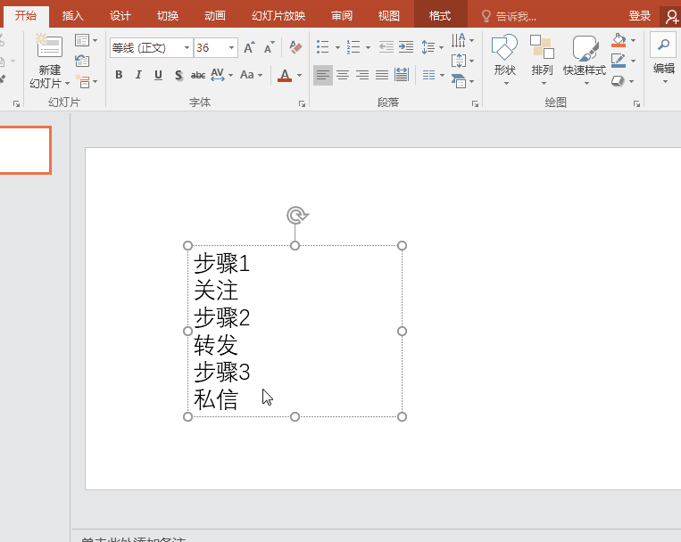Toggle bold formatting
Image resolution: width=681 pixels, height=542 pixels.
[119, 76]
